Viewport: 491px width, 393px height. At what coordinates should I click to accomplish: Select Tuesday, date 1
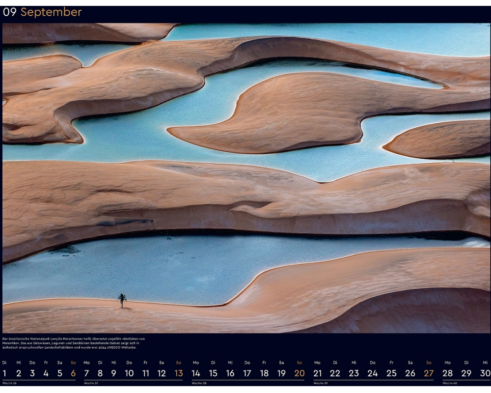click(x=5, y=373)
